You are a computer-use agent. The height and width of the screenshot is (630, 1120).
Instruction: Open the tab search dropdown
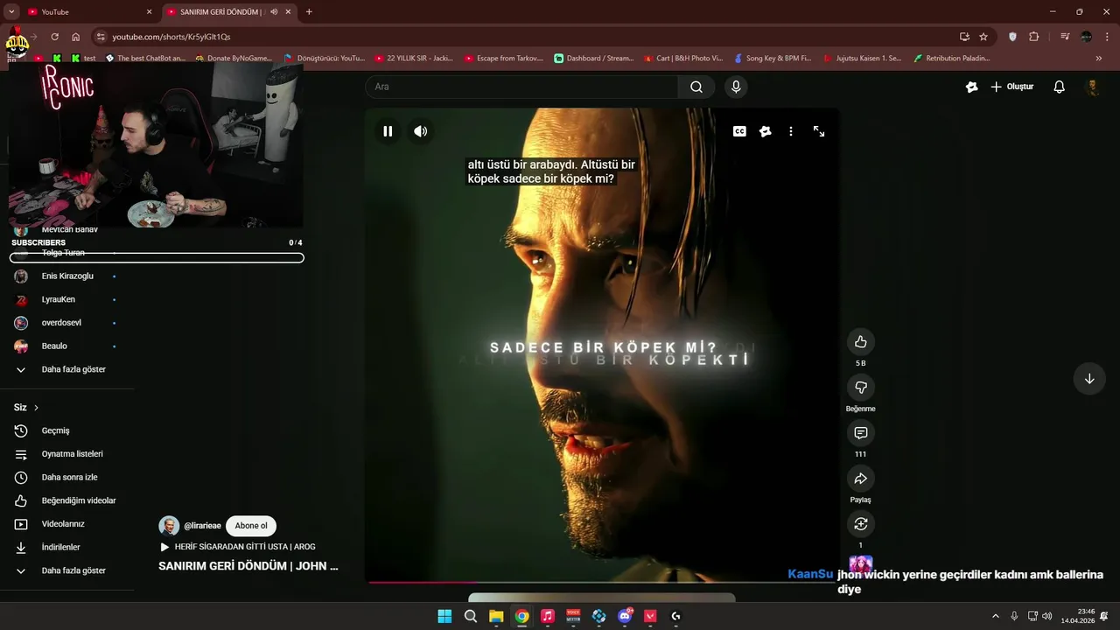[11, 12]
